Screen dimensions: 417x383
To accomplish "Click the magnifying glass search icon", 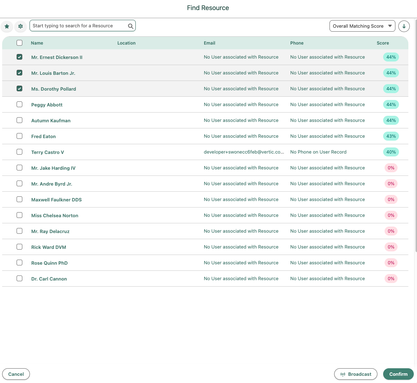I will [x=130, y=26].
